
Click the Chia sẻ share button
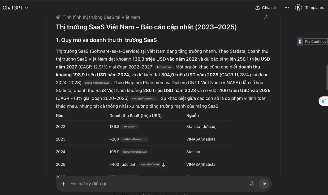265,8
